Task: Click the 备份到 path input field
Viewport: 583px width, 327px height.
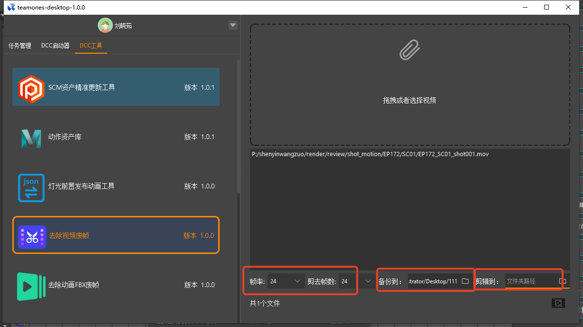Action: pos(433,281)
